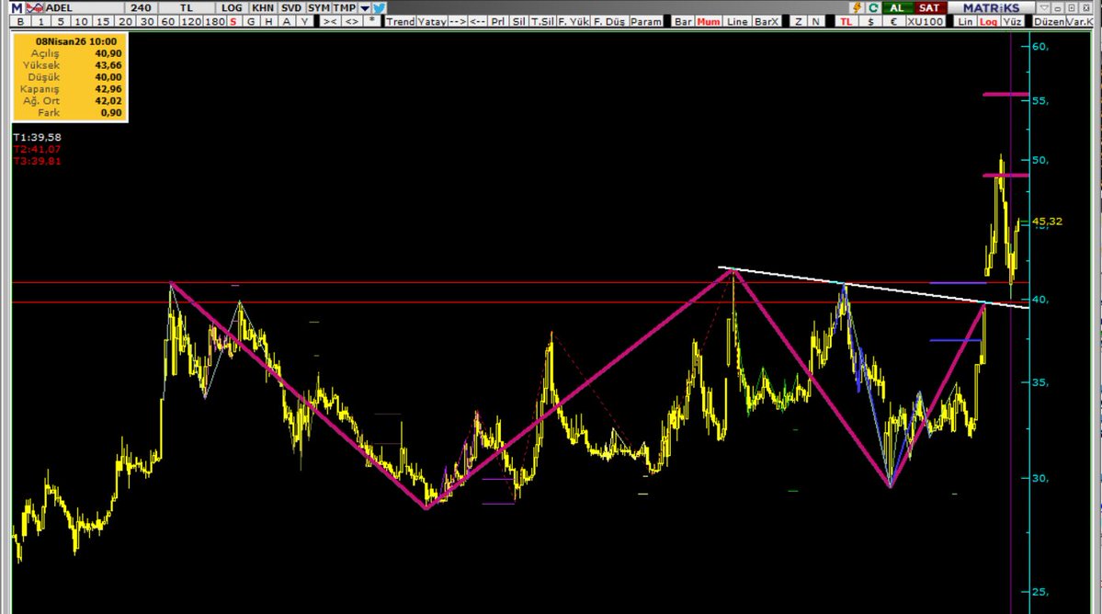Select the Prl parallel line tool
The width and height of the screenshot is (1102, 614).
point(498,22)
